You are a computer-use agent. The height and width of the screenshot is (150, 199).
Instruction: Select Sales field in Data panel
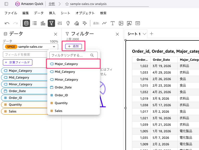point(24,111)
